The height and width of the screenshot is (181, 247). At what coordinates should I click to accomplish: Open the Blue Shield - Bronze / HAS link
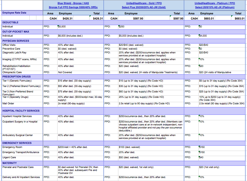[x=73, y=3]
